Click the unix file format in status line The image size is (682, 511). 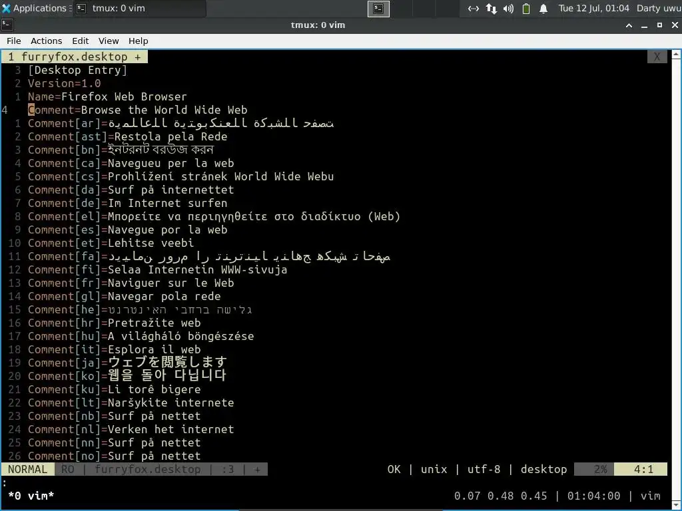434,469
